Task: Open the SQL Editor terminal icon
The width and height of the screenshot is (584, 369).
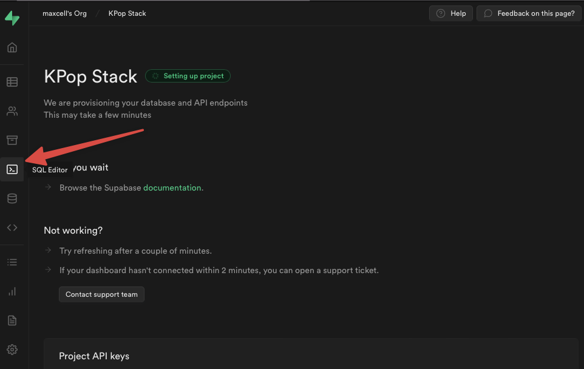Action: (x=12, y=169)
